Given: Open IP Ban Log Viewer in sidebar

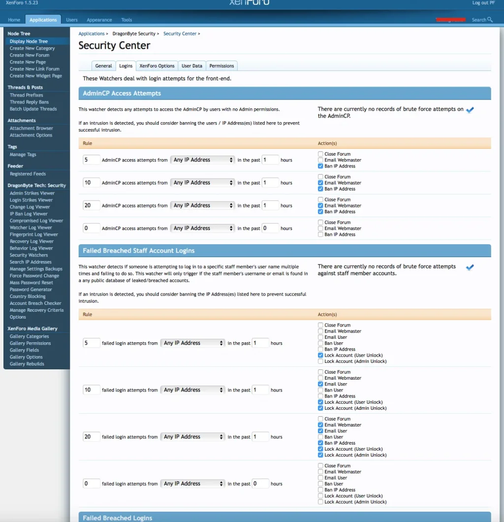Looking at the screenshot, I should (x=28, y=214).
